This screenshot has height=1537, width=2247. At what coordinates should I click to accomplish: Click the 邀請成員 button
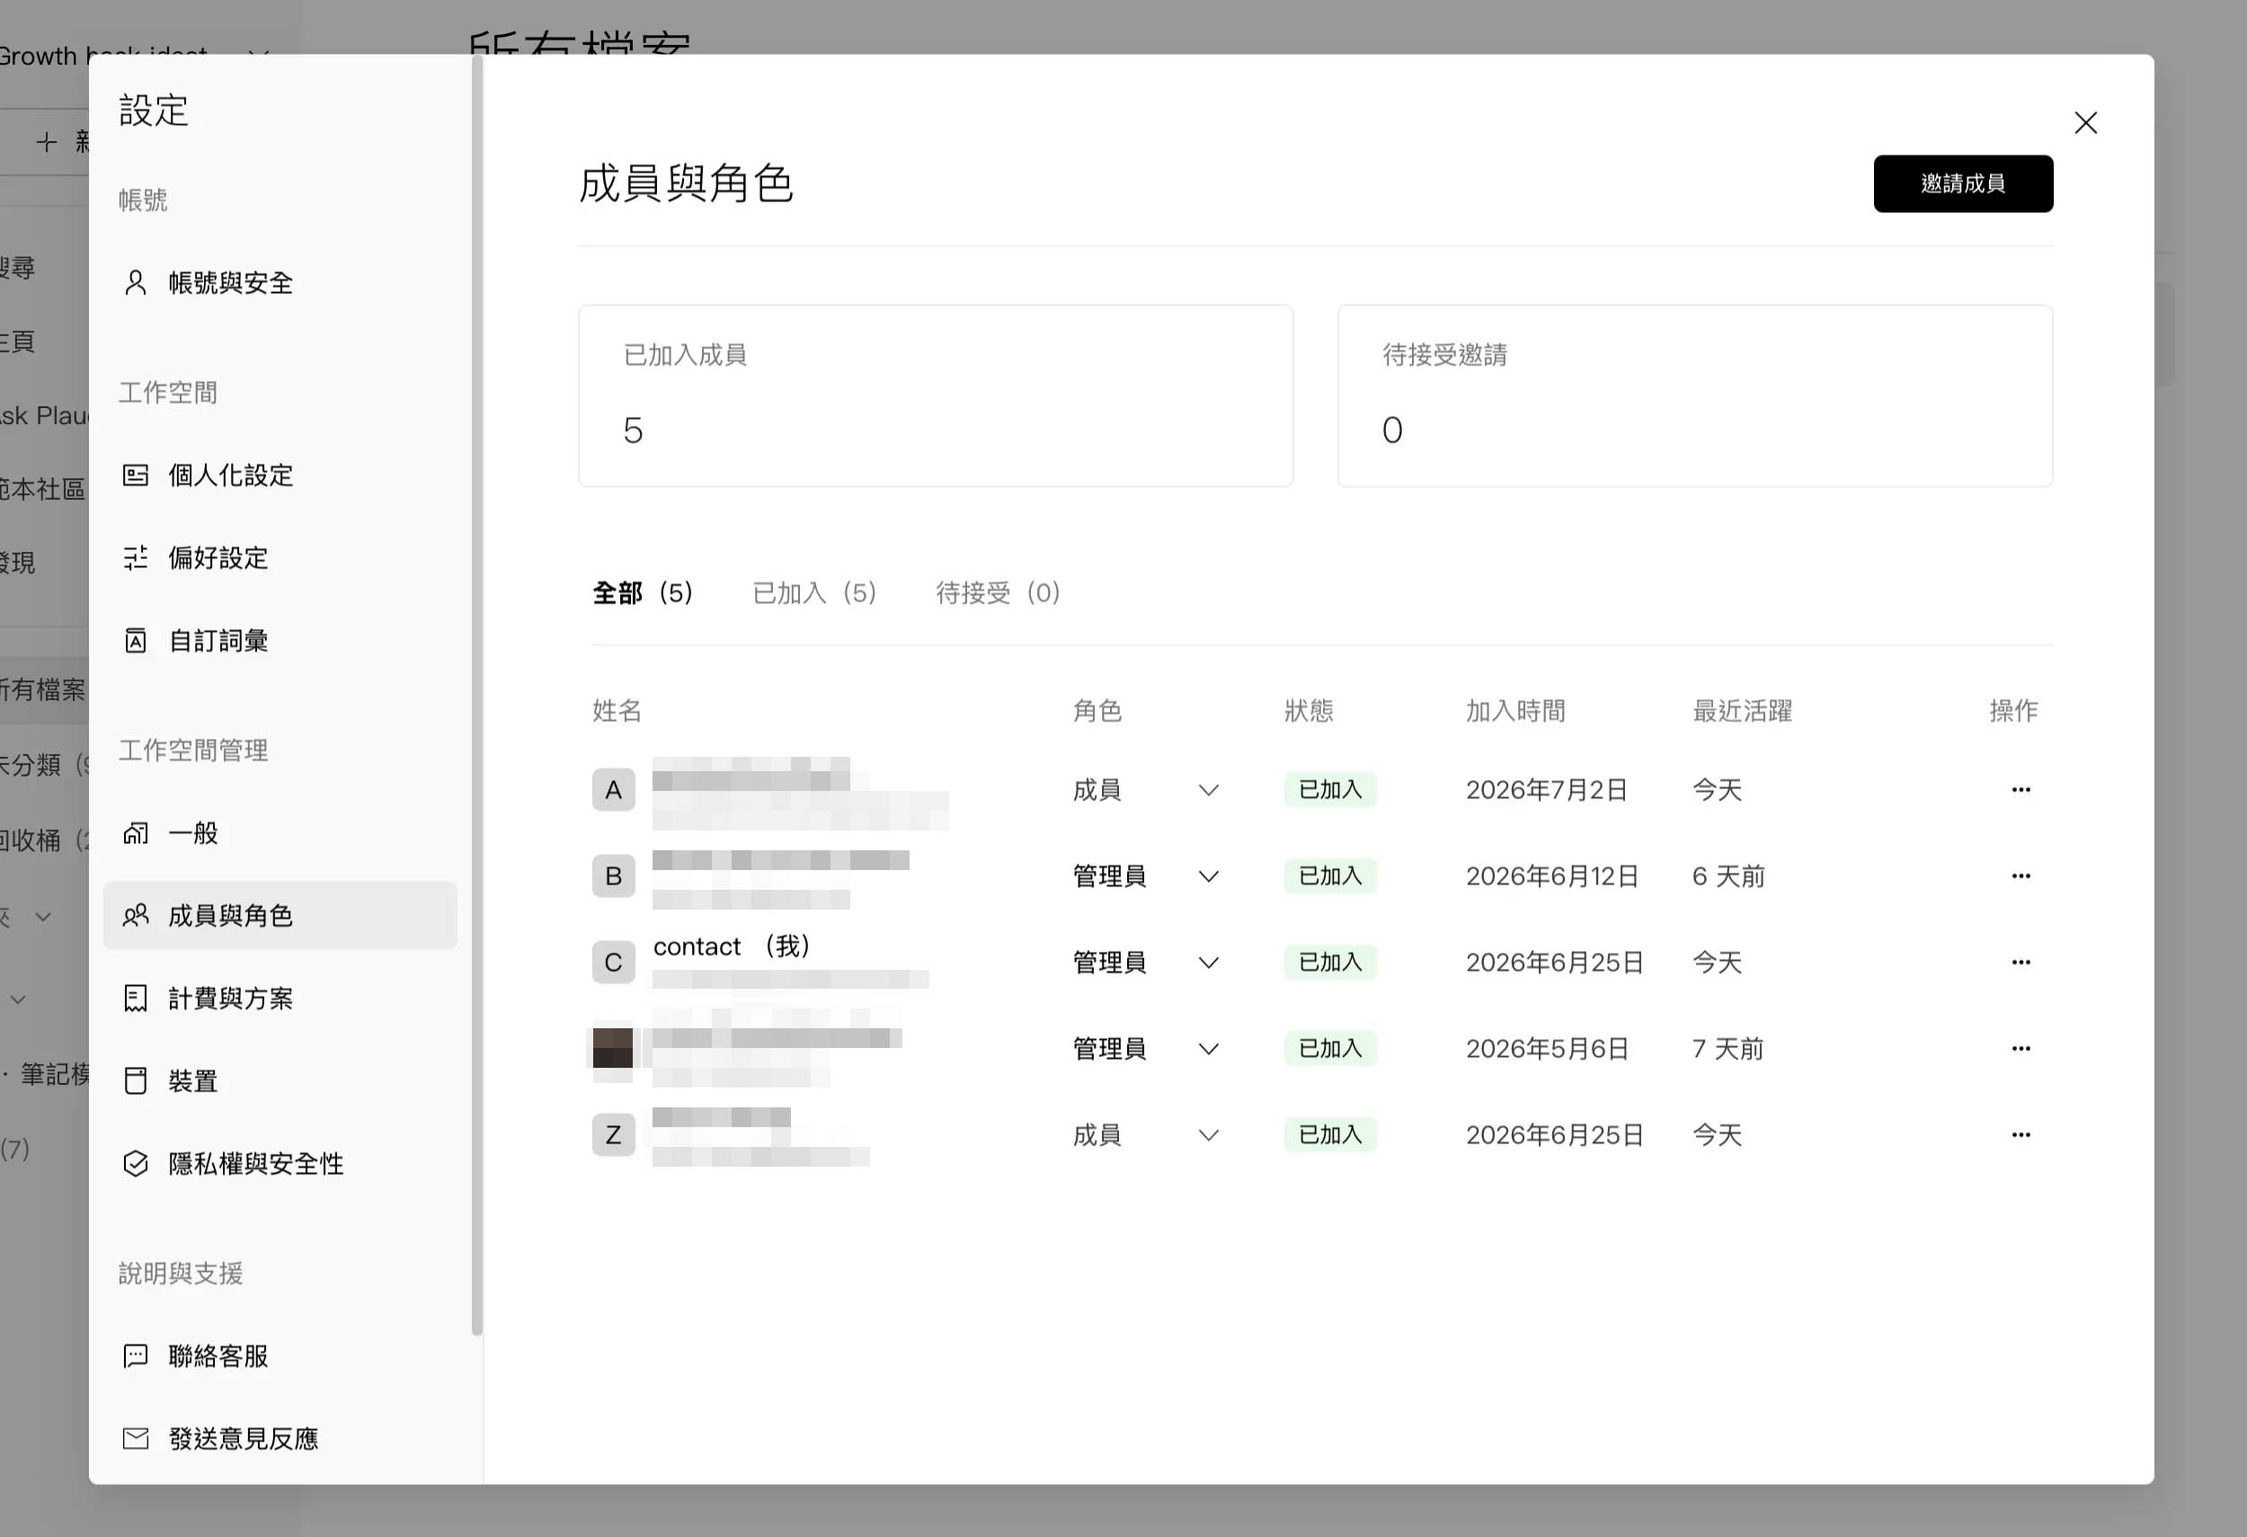1963,183
